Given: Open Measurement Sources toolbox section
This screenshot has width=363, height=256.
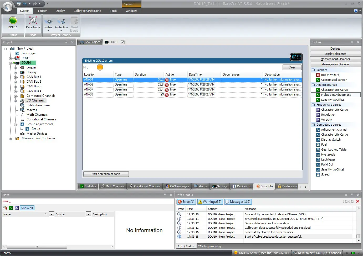Looking at the screenshot, I should click(x=335, y=64).
